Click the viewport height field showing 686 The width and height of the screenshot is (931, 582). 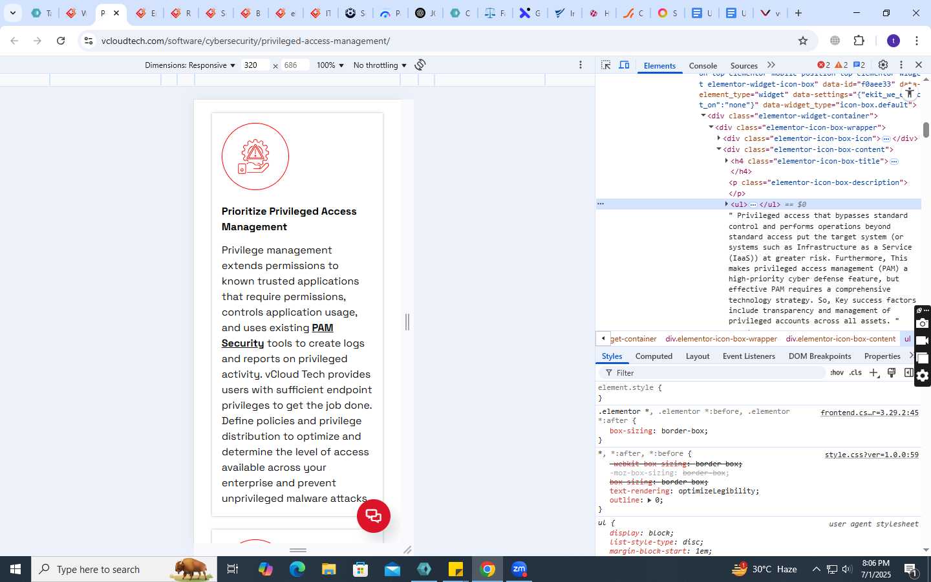point(295,65)
